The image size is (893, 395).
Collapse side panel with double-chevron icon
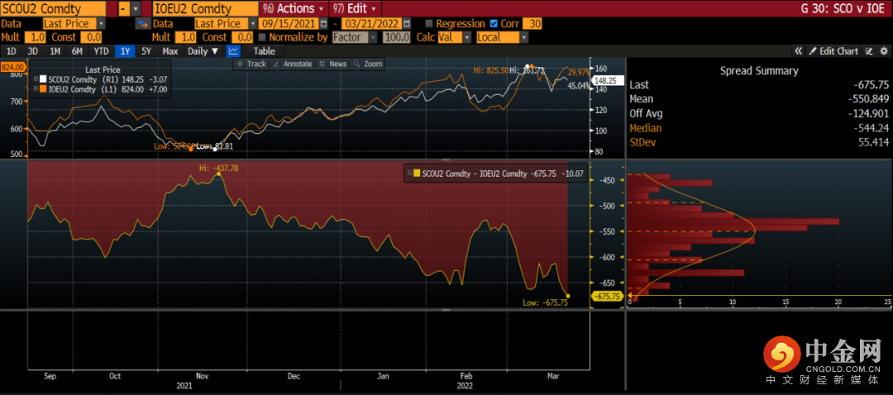799,51
